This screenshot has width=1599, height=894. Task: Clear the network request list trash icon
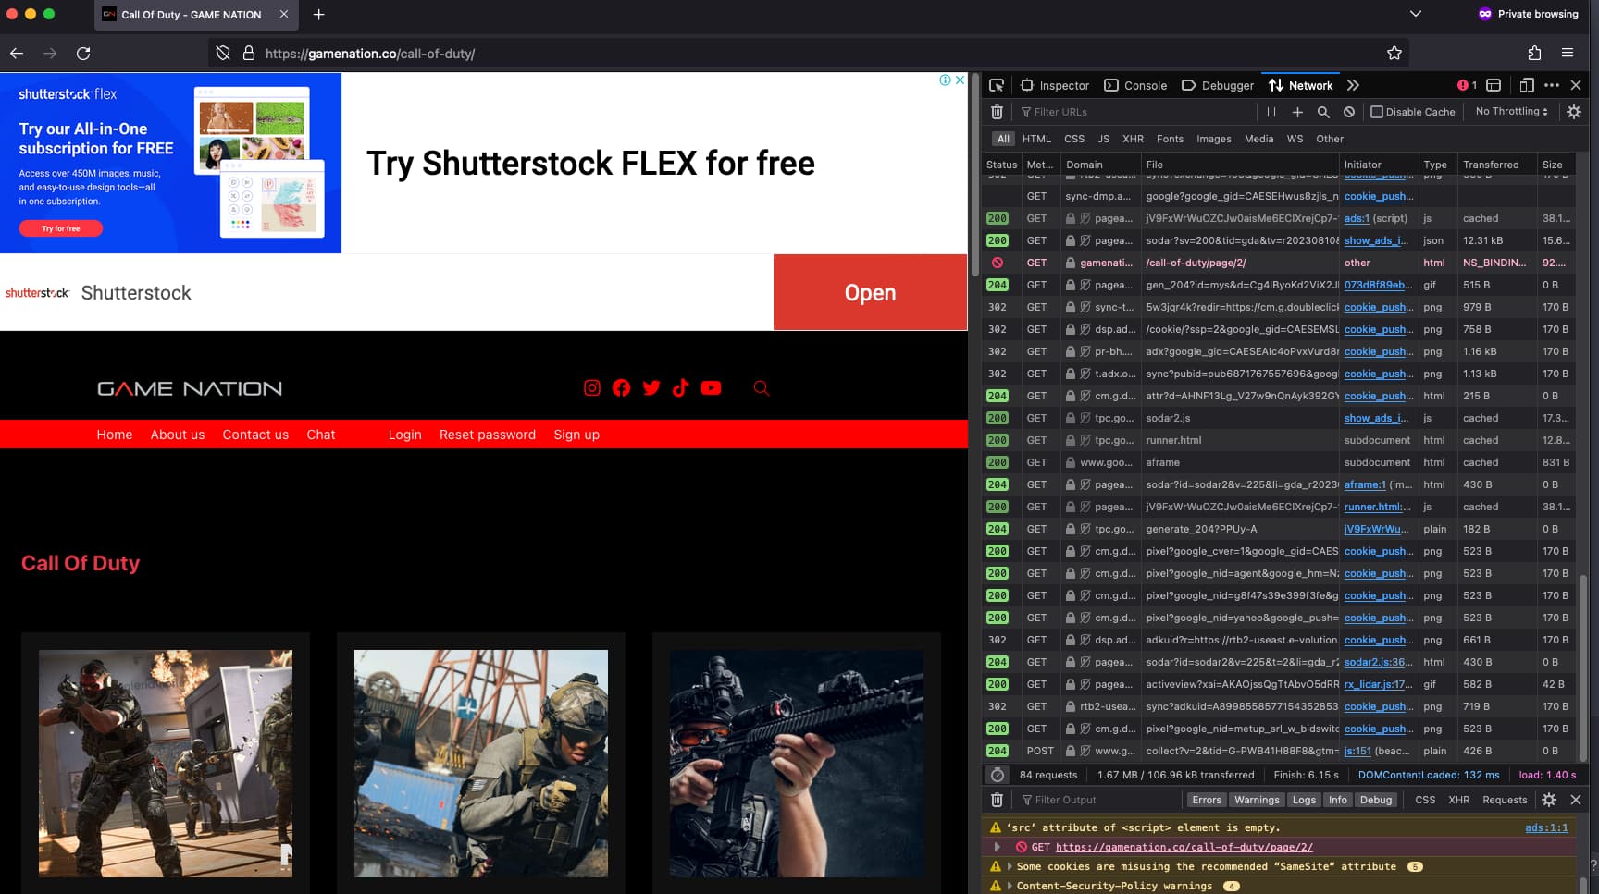(x=997, y=112)
